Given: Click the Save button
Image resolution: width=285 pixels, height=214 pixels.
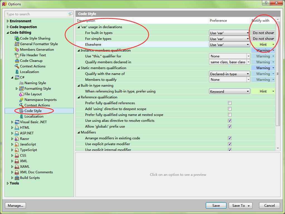Looking at the screenshot, I should point(216,205).
